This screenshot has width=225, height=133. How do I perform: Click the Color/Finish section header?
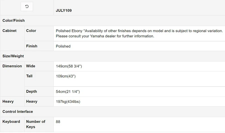click(x=13, y=21)
